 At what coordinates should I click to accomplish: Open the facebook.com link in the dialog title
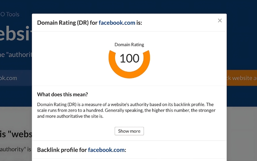pyautogui.click(x=117, y=23)
